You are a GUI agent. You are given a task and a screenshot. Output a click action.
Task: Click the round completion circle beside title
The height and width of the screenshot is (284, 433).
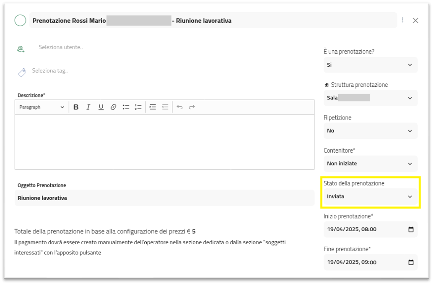coord(20,20)
